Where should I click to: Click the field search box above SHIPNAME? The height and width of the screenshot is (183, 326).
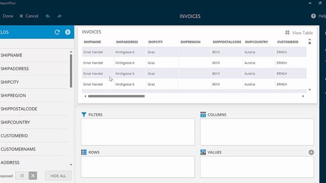click(37, 44)
